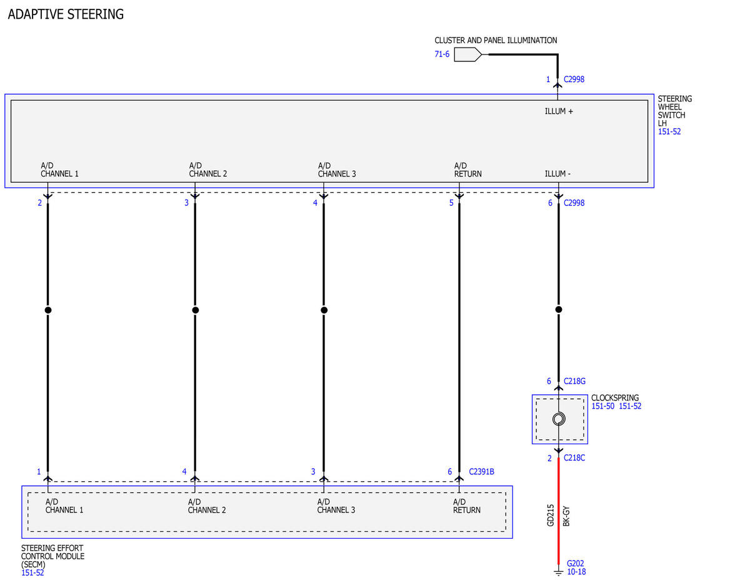
Task: Select the STEERING EFFORT CONTROL MODULE (SECM) label
Action: click(52, 556)
